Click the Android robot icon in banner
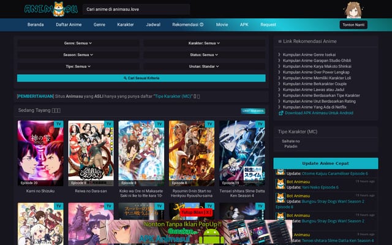This screenshot has height=245, width=392. 212,236
